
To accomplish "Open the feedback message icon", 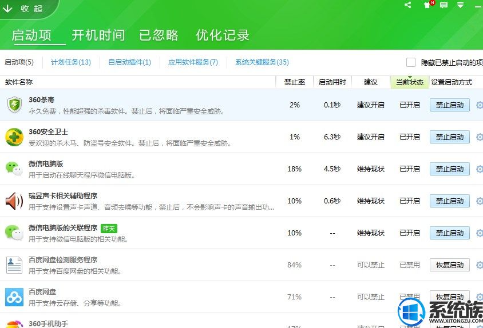I will pyautogui.click(x=444, y=5).
